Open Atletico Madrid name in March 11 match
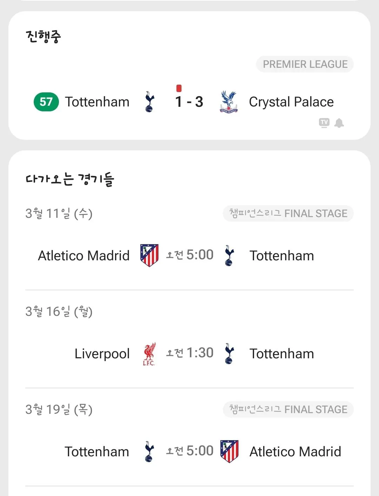 pos(84,256)
